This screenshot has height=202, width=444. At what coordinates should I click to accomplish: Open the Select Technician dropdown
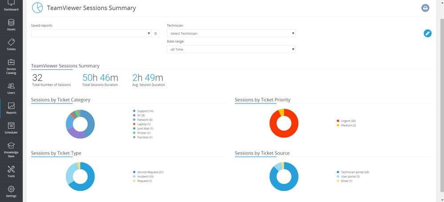tap(231, 33)
